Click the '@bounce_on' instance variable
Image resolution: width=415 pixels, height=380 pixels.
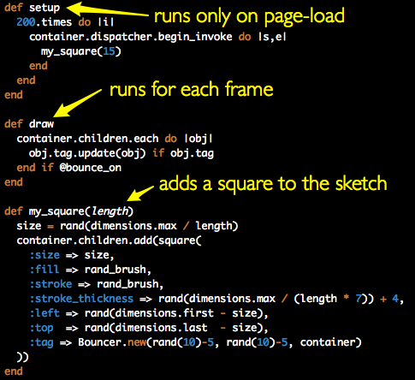(91, 168)
